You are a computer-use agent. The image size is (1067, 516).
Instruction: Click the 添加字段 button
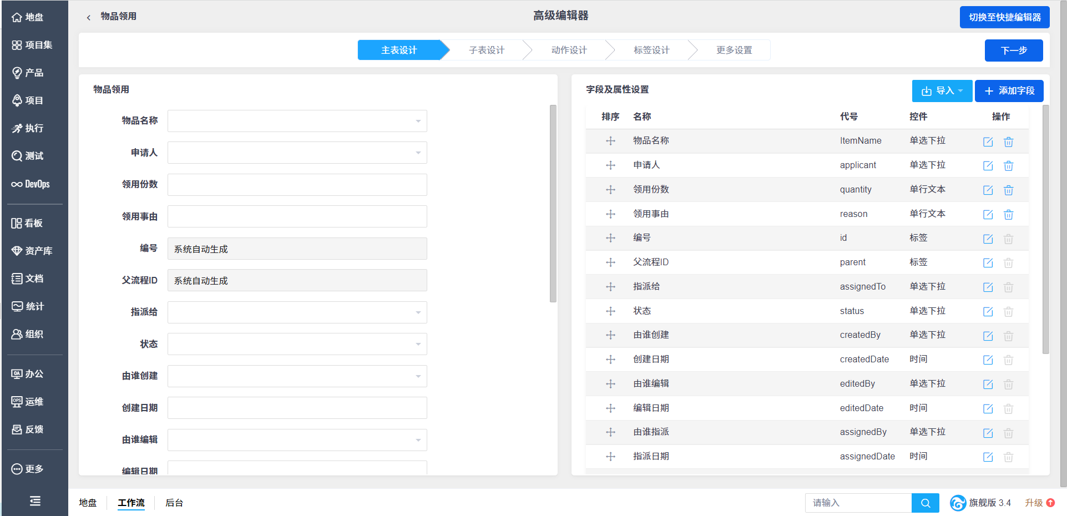click(x=1009, y=91)
